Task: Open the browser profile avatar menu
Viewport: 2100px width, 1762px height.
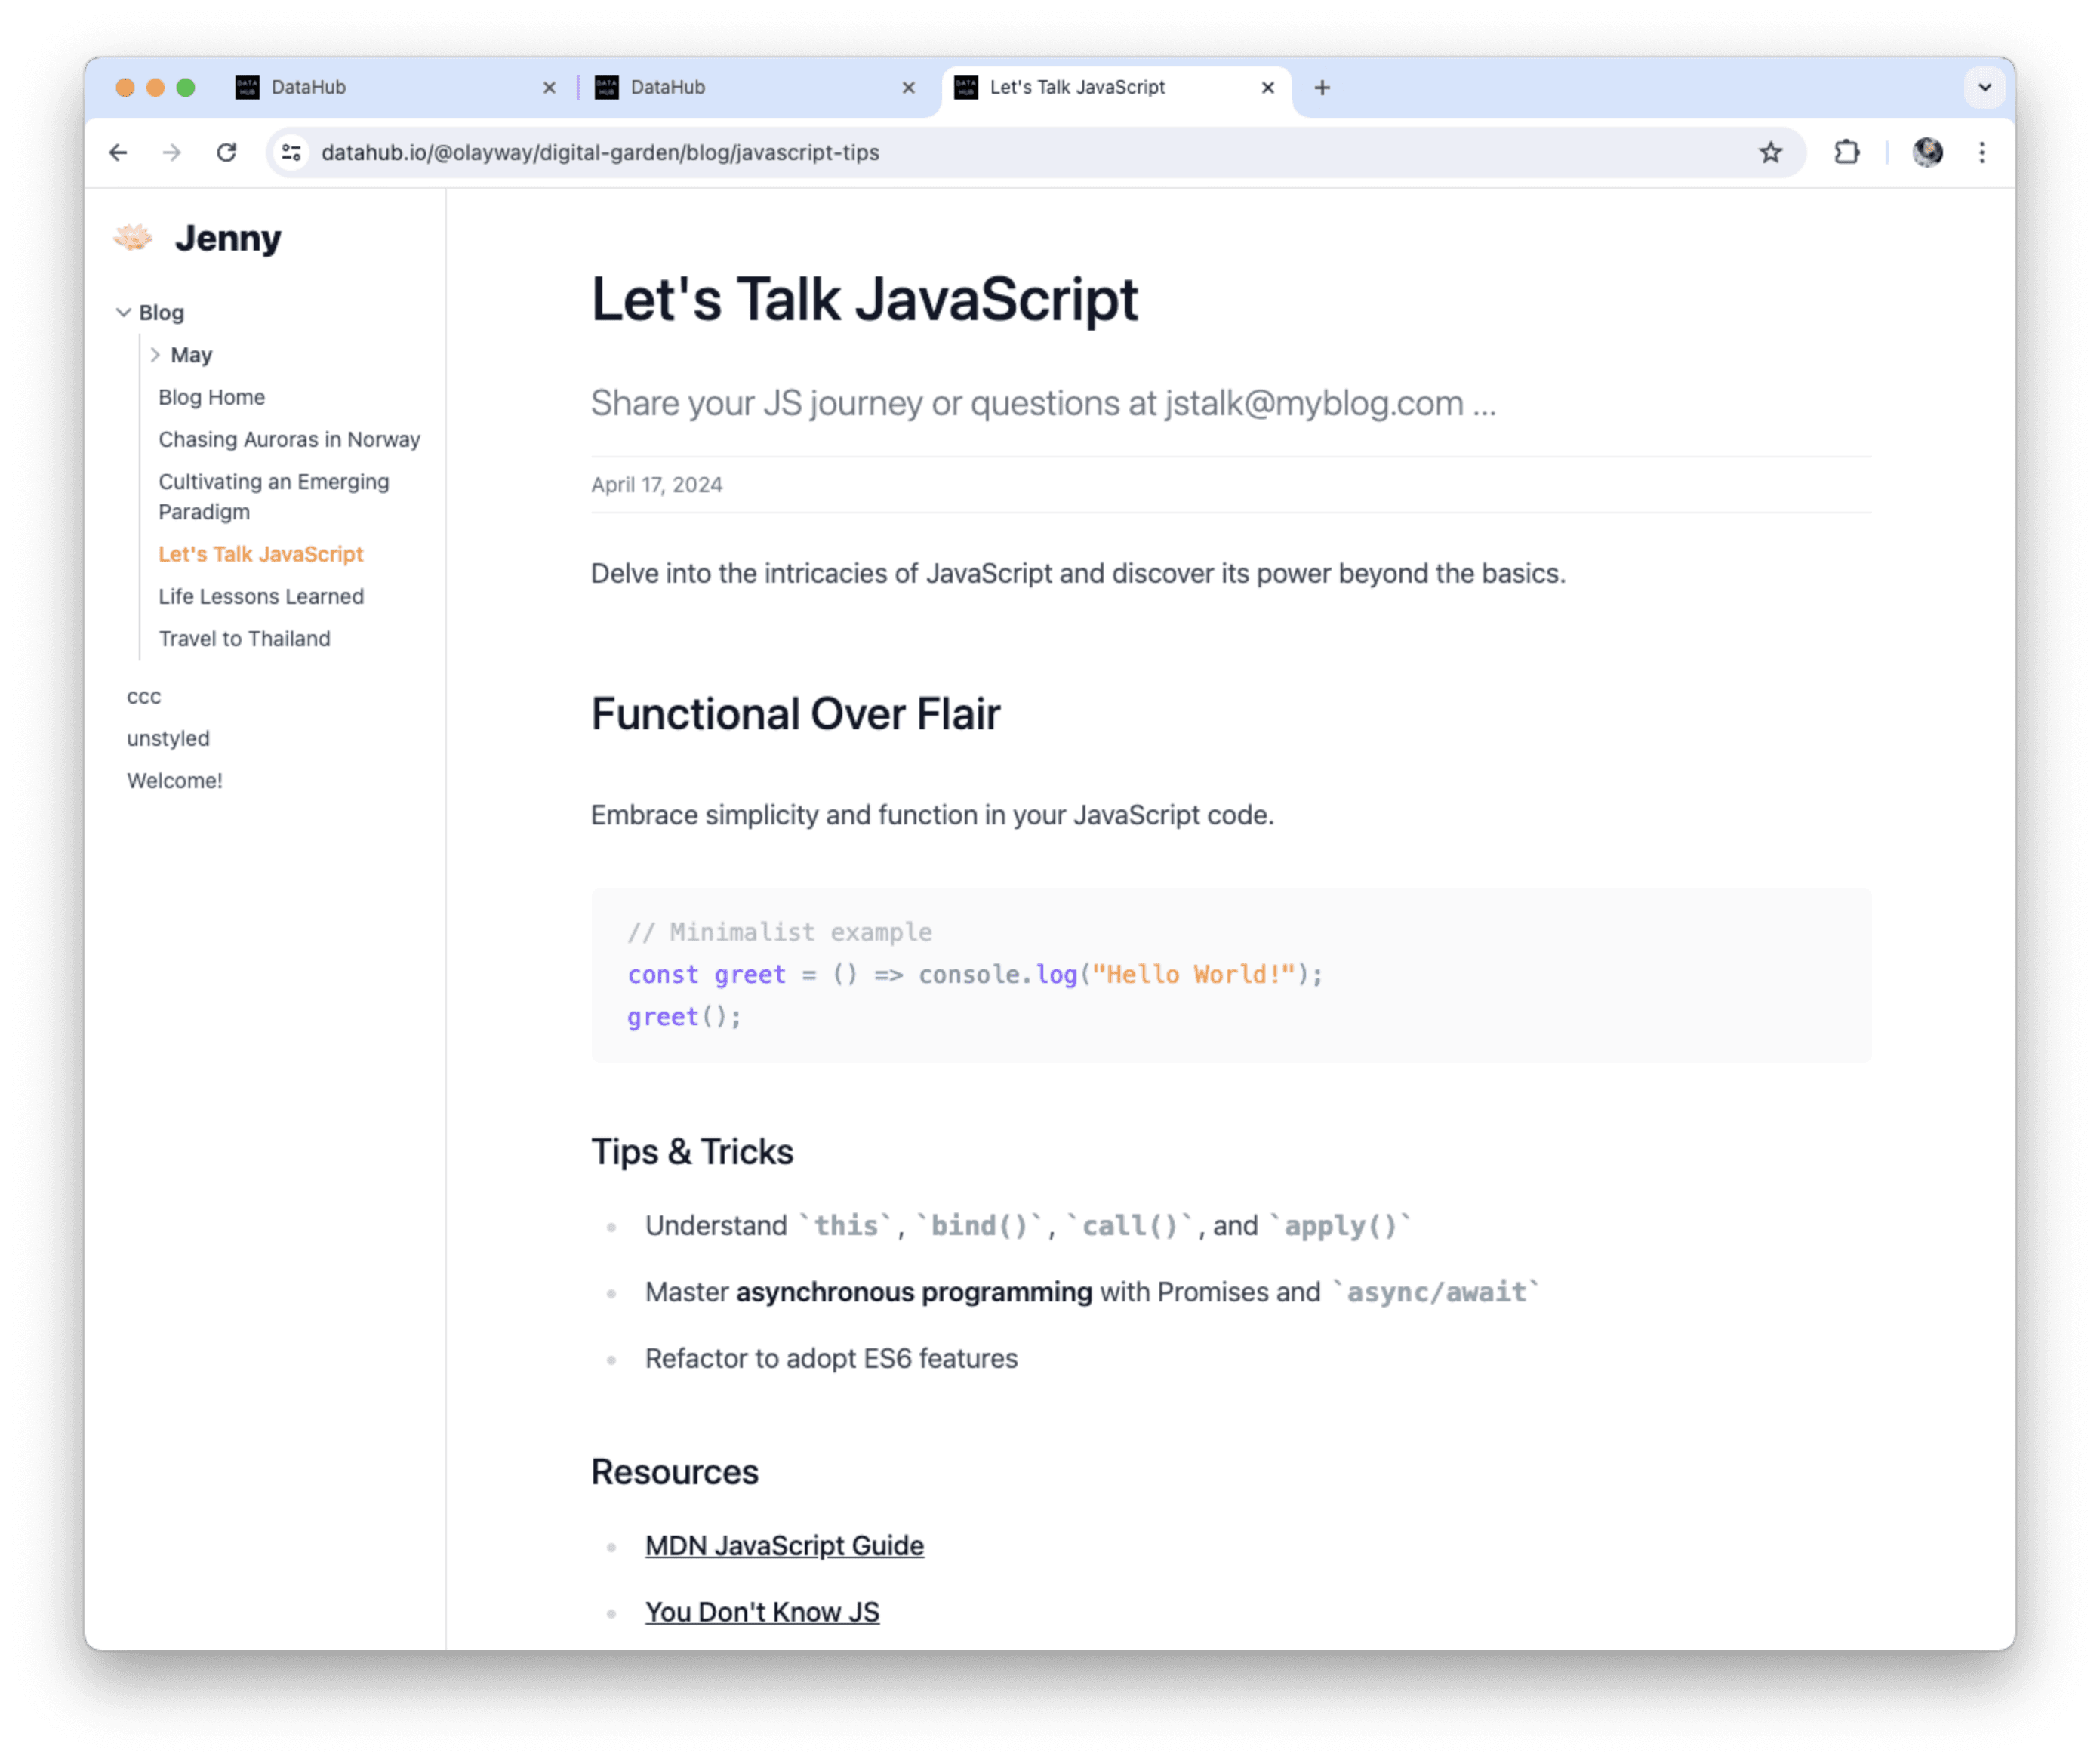Action: coord(1928,152)
